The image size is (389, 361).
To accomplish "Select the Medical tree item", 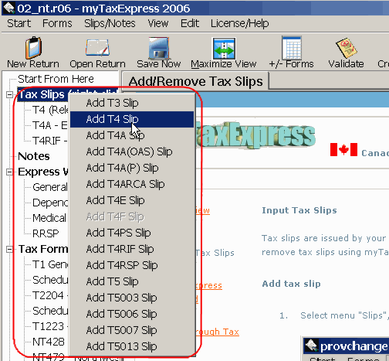I will 49,218.
